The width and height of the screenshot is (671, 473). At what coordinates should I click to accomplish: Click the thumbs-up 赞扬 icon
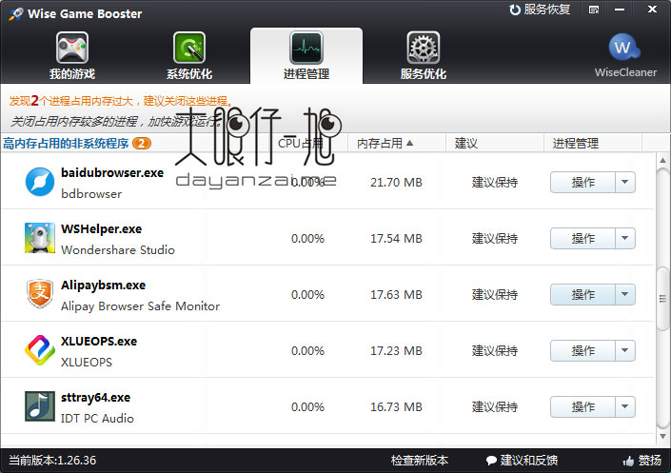point(628,461)
